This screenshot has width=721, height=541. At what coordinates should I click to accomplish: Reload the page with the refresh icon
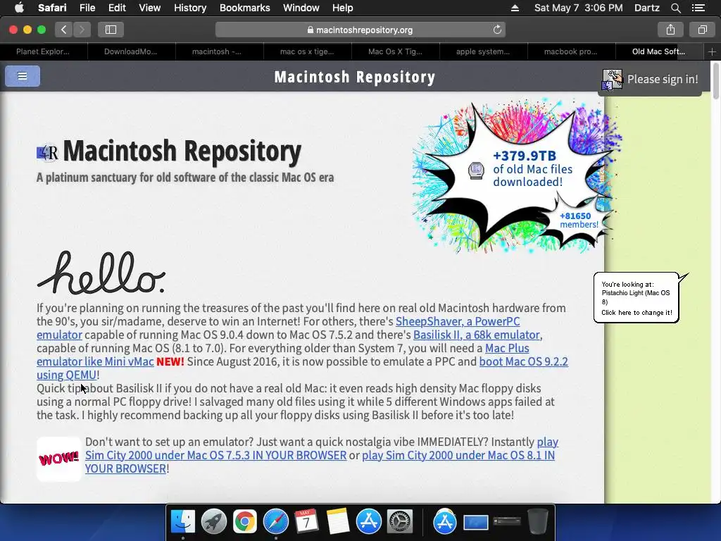click(497, 30)
